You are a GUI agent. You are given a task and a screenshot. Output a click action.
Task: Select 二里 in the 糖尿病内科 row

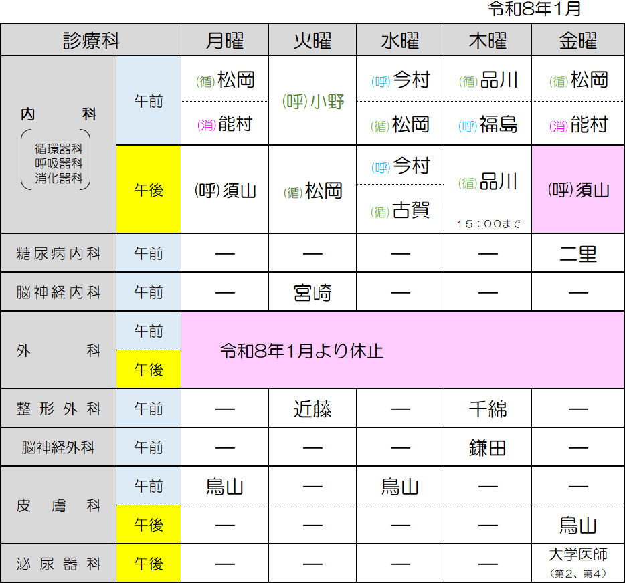click(577, 254)
